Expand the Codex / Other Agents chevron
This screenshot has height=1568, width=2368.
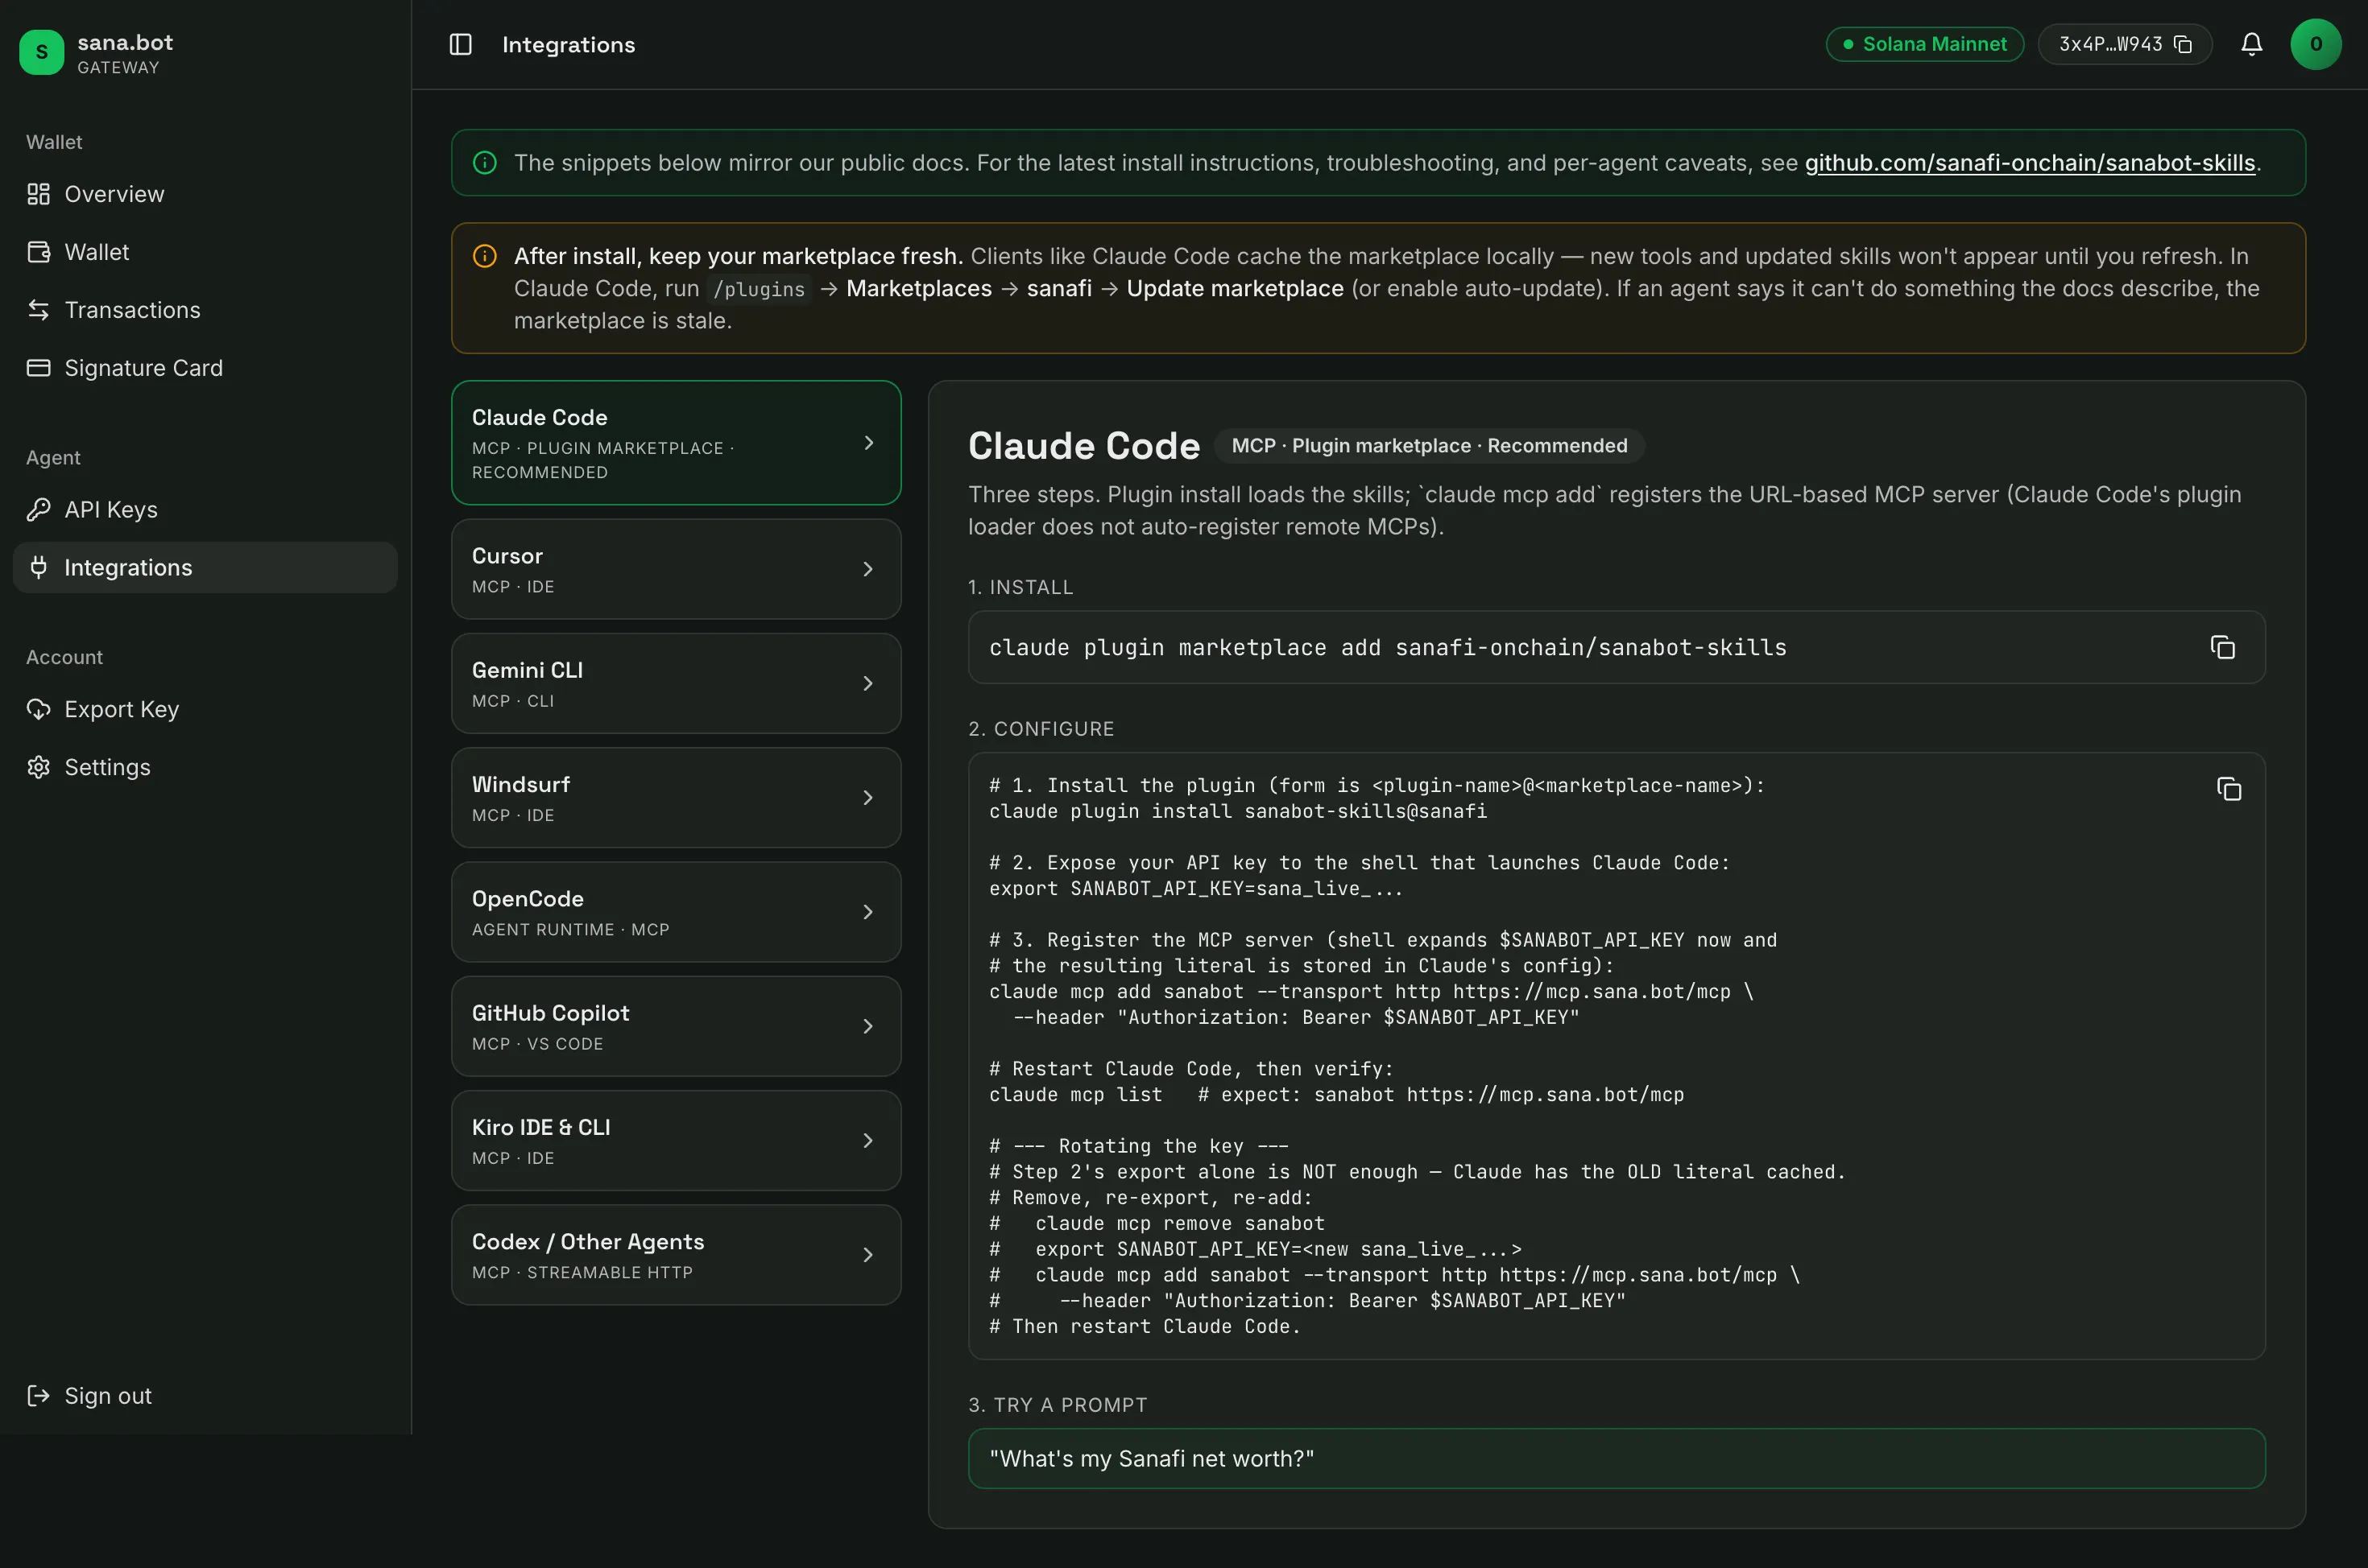click(x=868, y=1255)
